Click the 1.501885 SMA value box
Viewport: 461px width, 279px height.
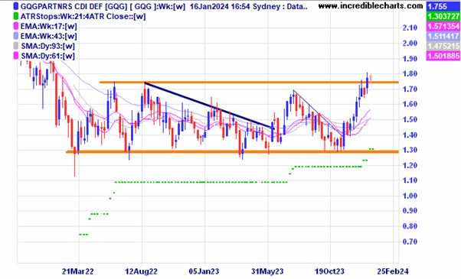pos(443,56)
